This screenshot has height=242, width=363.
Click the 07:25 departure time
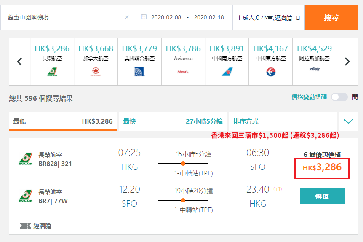(129, 153)
